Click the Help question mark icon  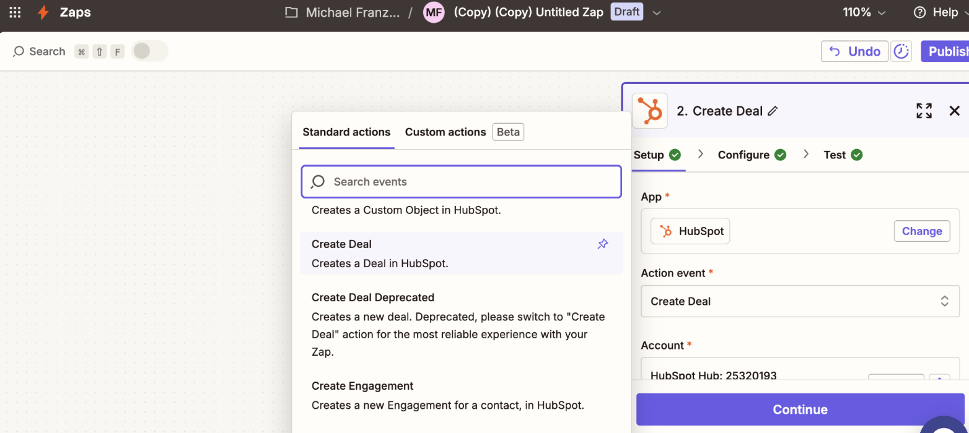point(920,12)
